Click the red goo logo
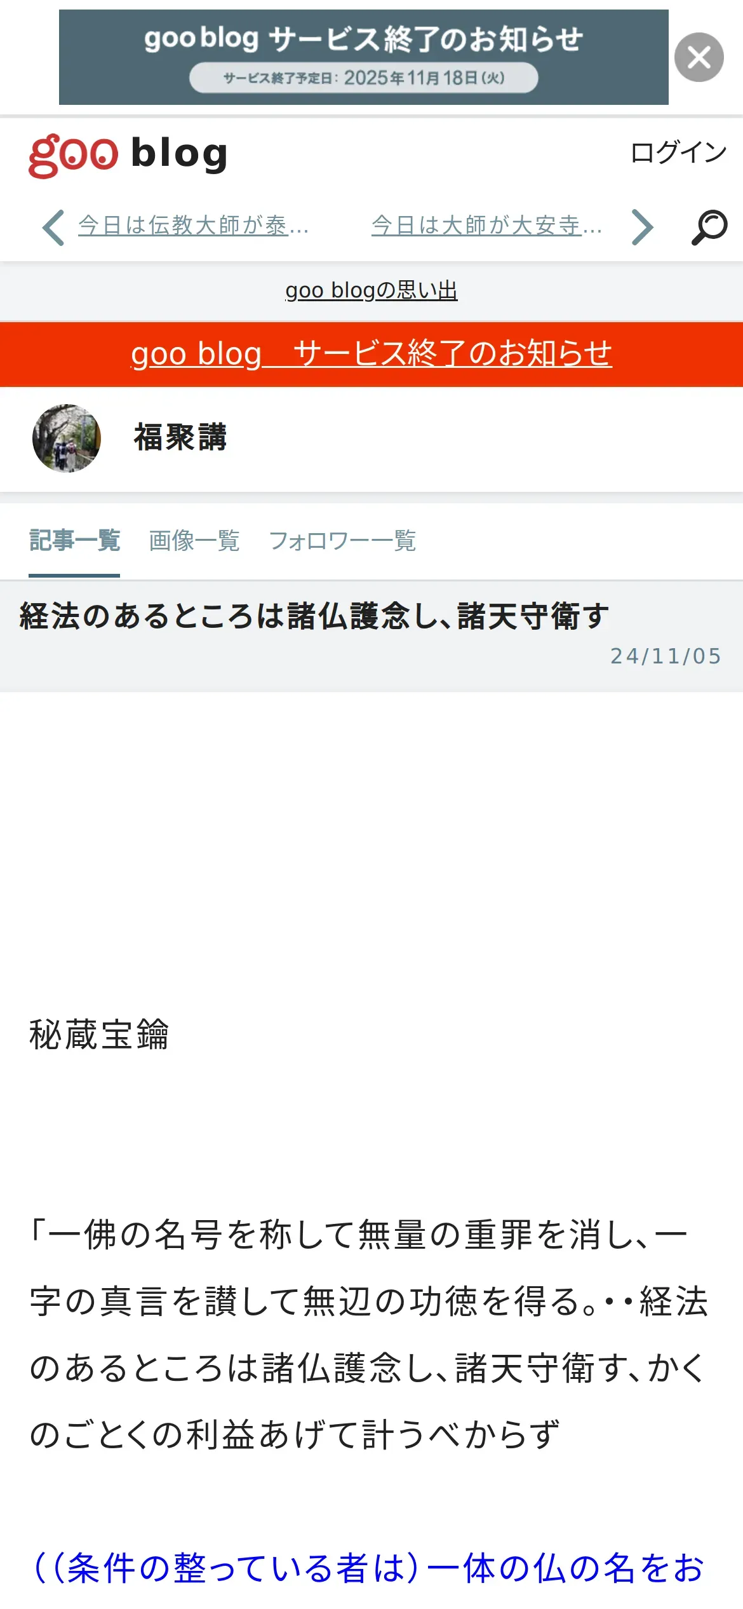The height and width of the screenshot is (1609, 743). 74,155
